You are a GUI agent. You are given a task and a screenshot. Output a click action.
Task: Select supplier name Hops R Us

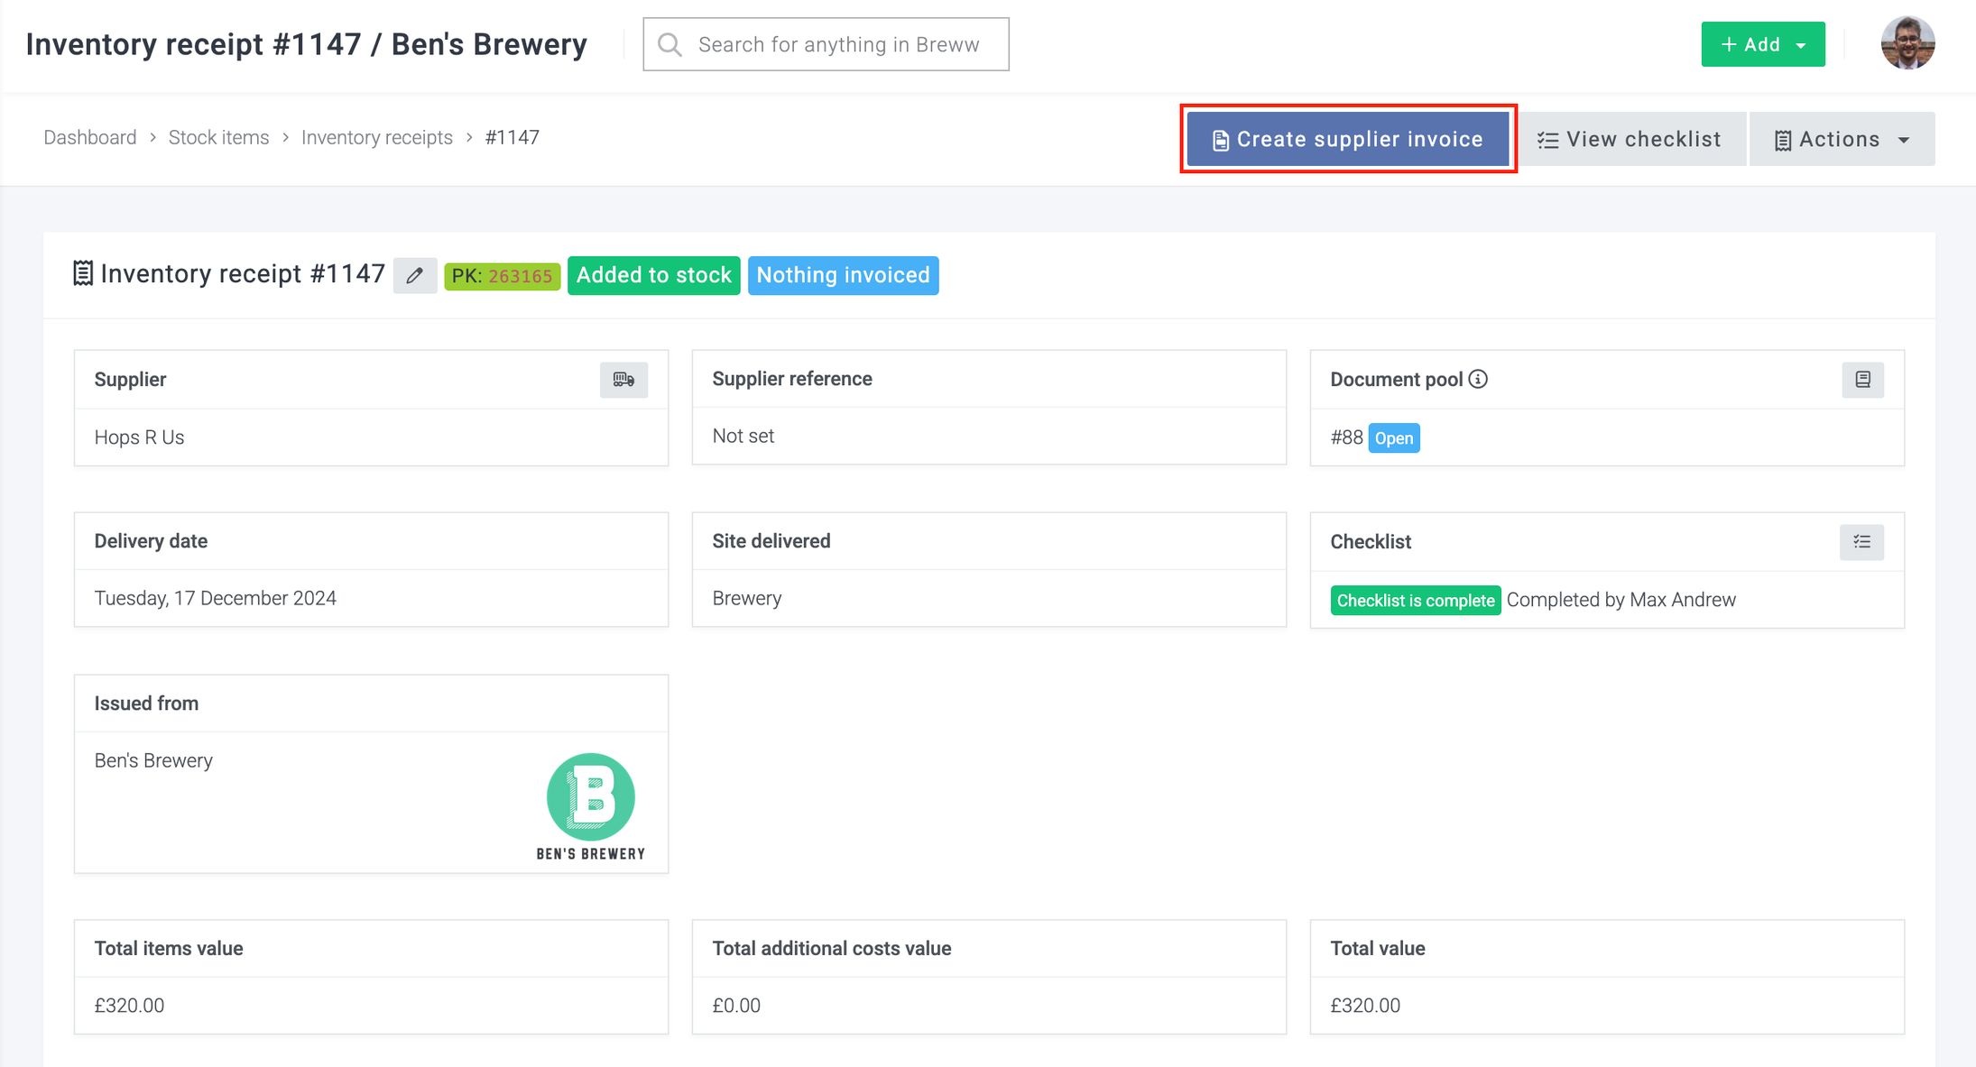pyautogui.click(x=139, y=437)
